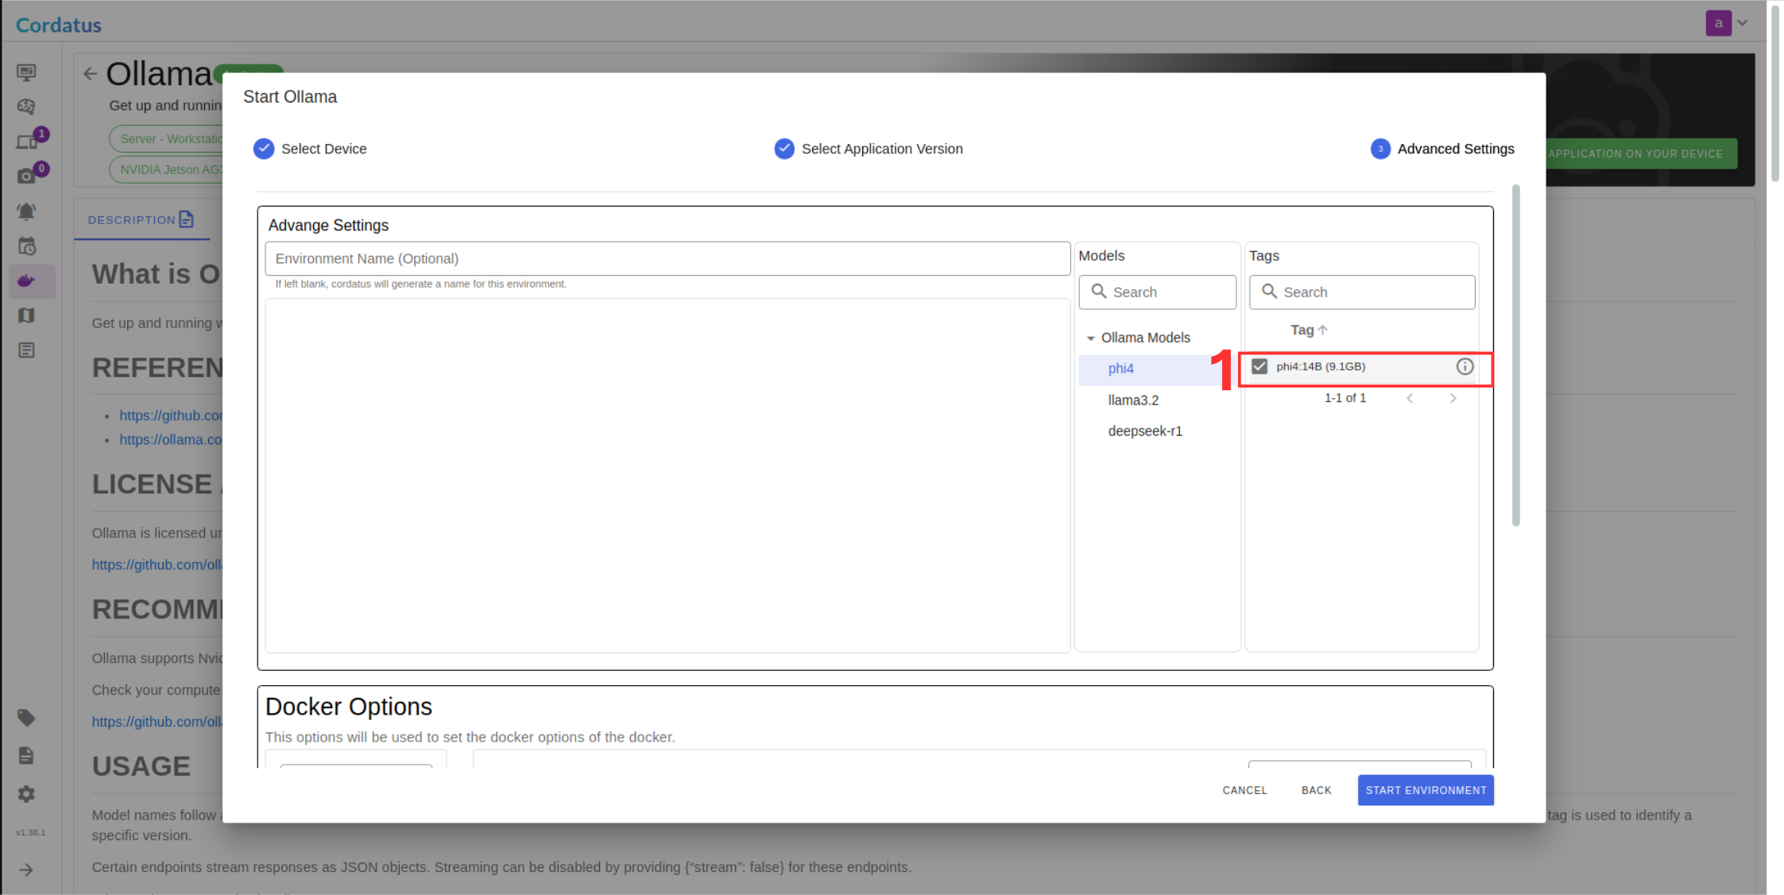Click the Models search field
The image size is (1784, 895).
pos(1157,293)
